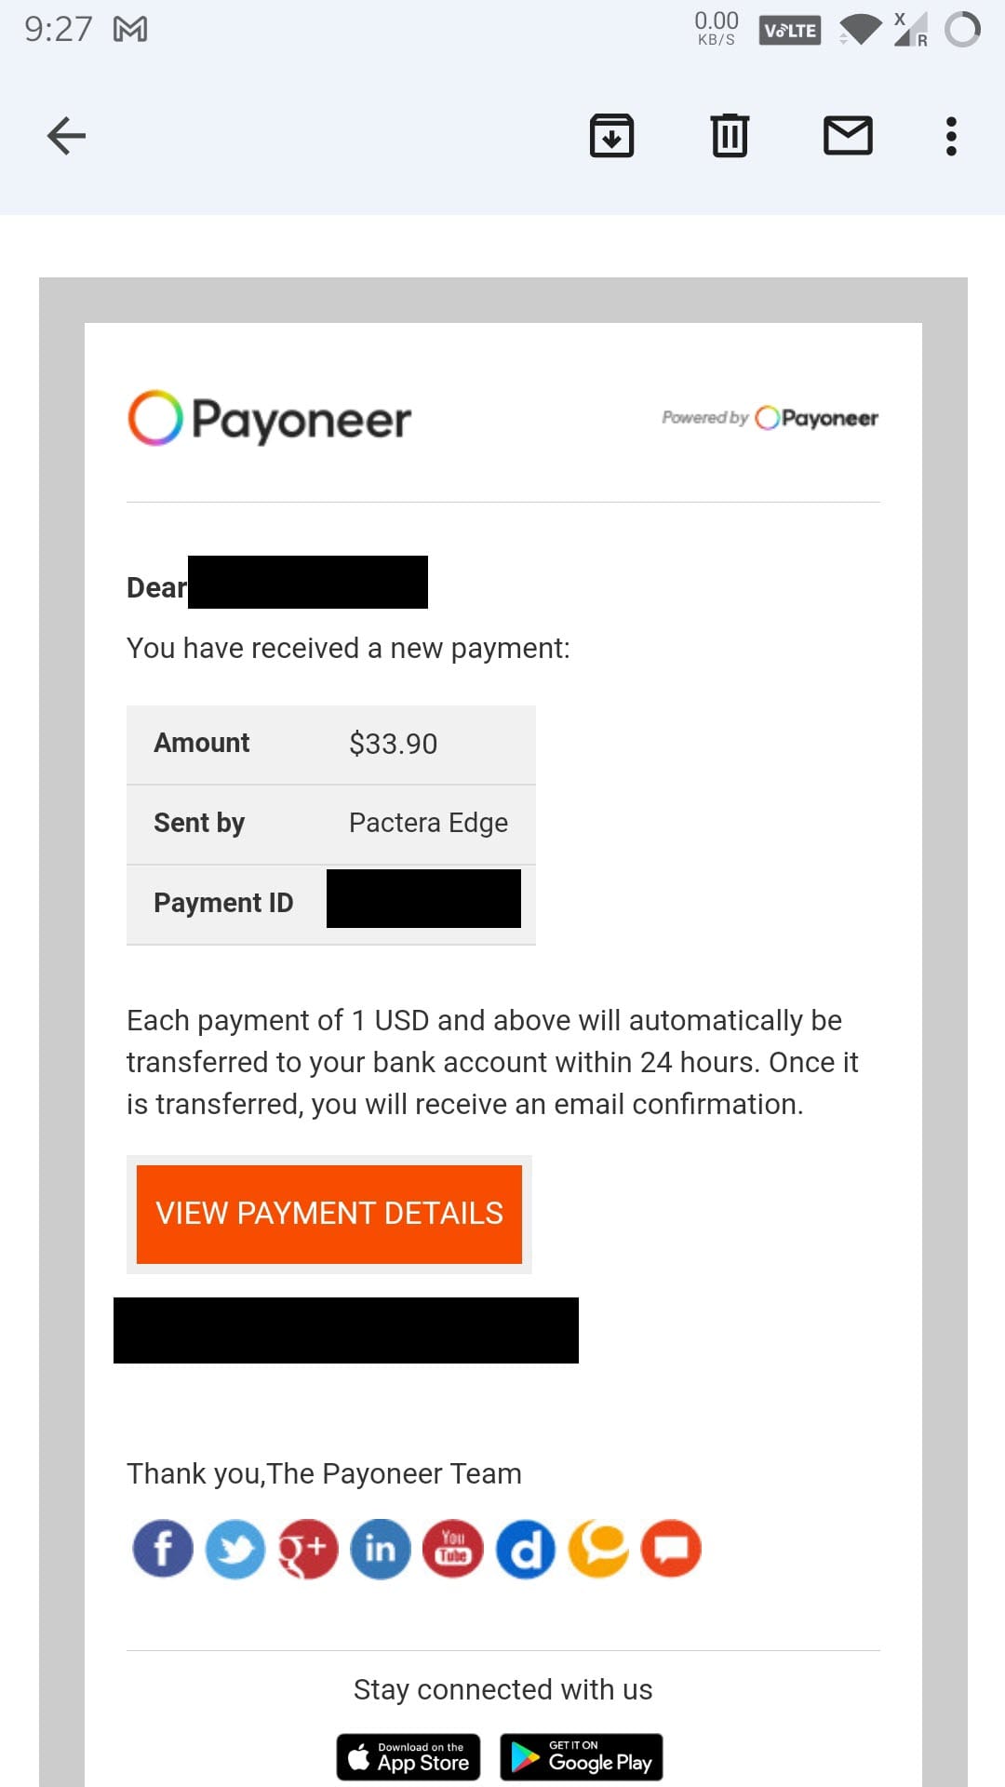1005x1787 pixels.
Task: Open the three-dot overflow menu
Action: click(x=950, y=136)
